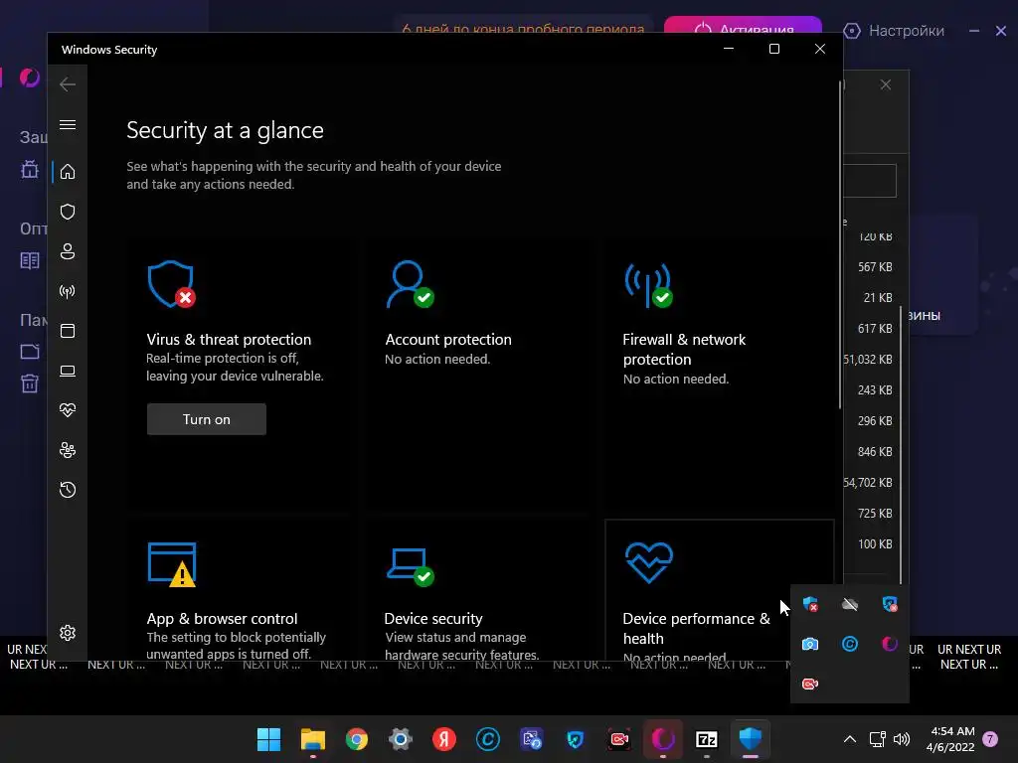Launch Yandex browser from taskbar
The height and width of the screenshot is (763, 1018).
pos(444,739)
